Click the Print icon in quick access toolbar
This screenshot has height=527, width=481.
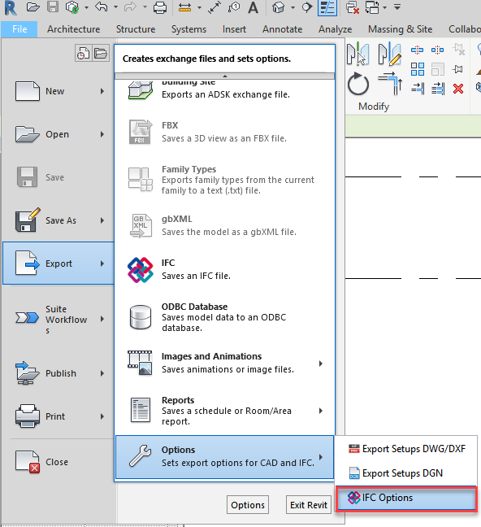pyautogui.click(x=159, y=7)
